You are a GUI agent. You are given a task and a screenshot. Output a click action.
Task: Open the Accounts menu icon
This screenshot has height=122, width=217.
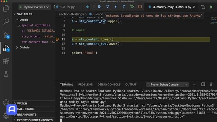[x=6, y=102]
